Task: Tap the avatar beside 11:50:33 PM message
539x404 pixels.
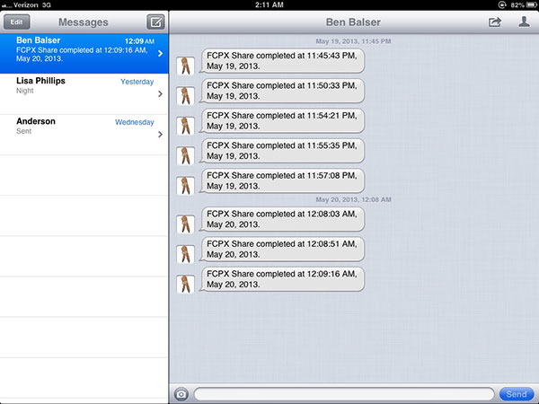Action: (186, 95)
